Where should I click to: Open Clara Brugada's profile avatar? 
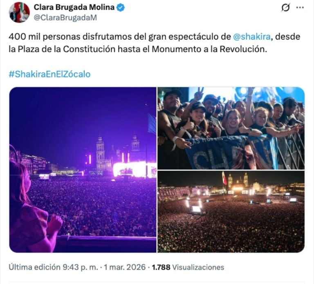point(19,12)
